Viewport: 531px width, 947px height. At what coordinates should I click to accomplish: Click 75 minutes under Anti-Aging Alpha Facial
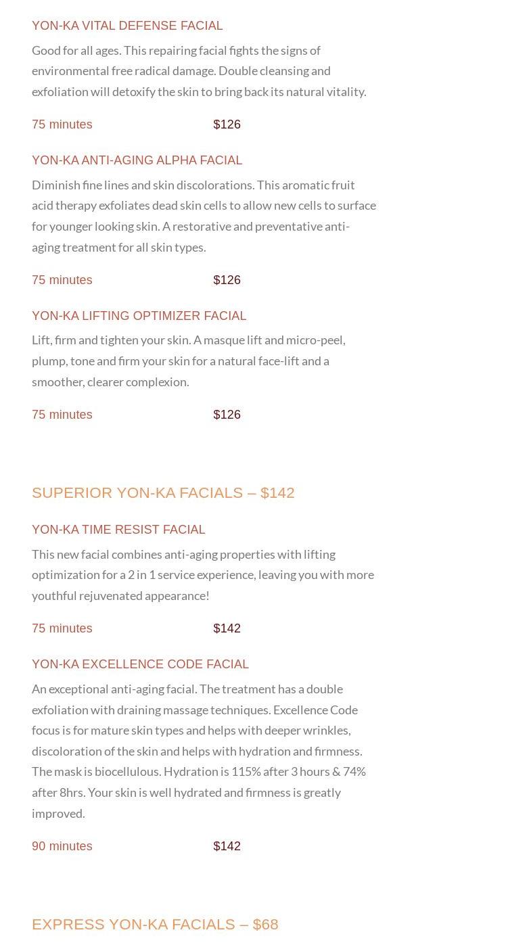pos(62,280)
